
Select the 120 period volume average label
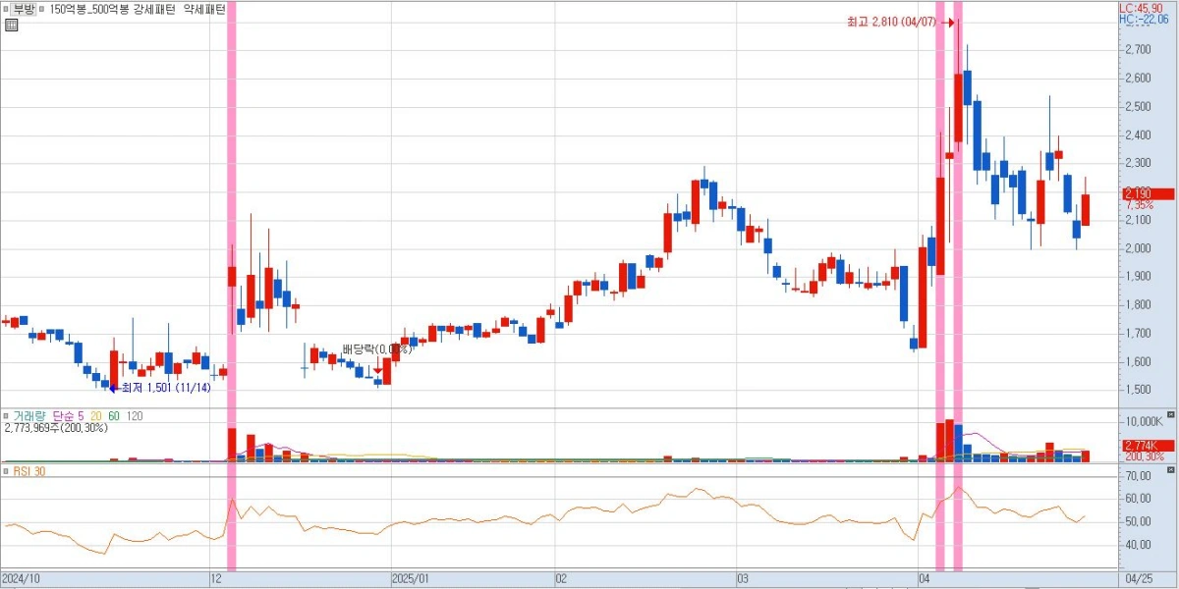pyautogui.click(x=135, y=416)
